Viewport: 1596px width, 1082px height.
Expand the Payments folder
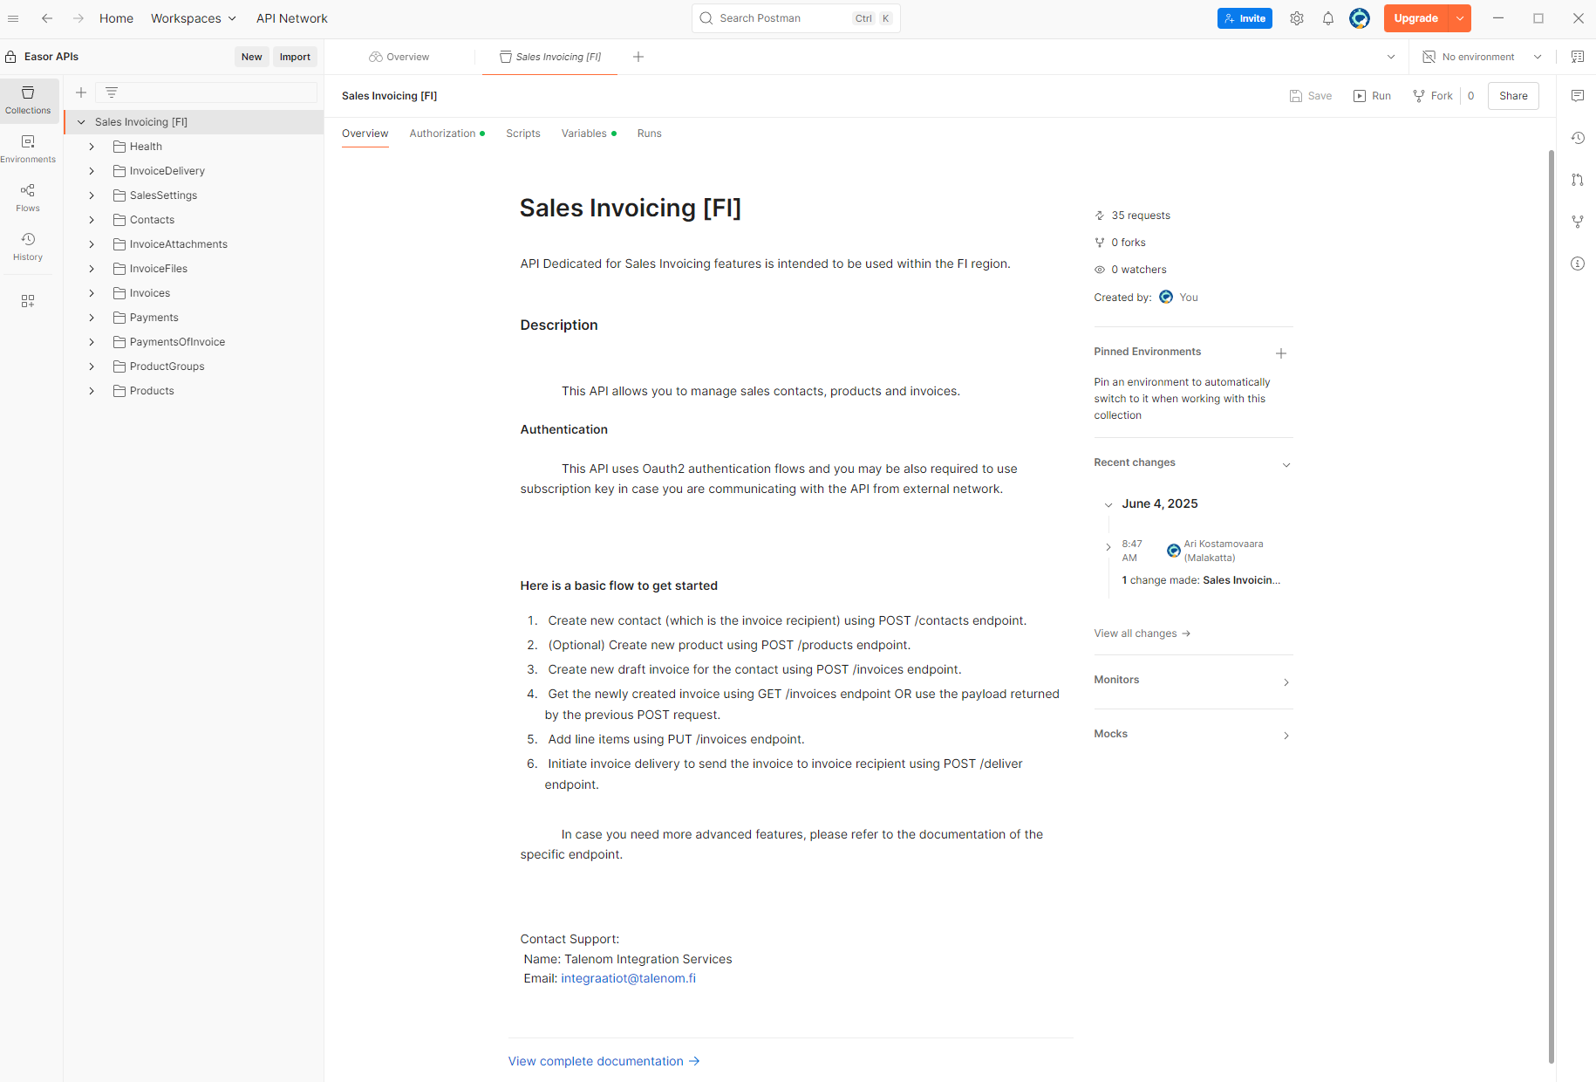(92, 318)
